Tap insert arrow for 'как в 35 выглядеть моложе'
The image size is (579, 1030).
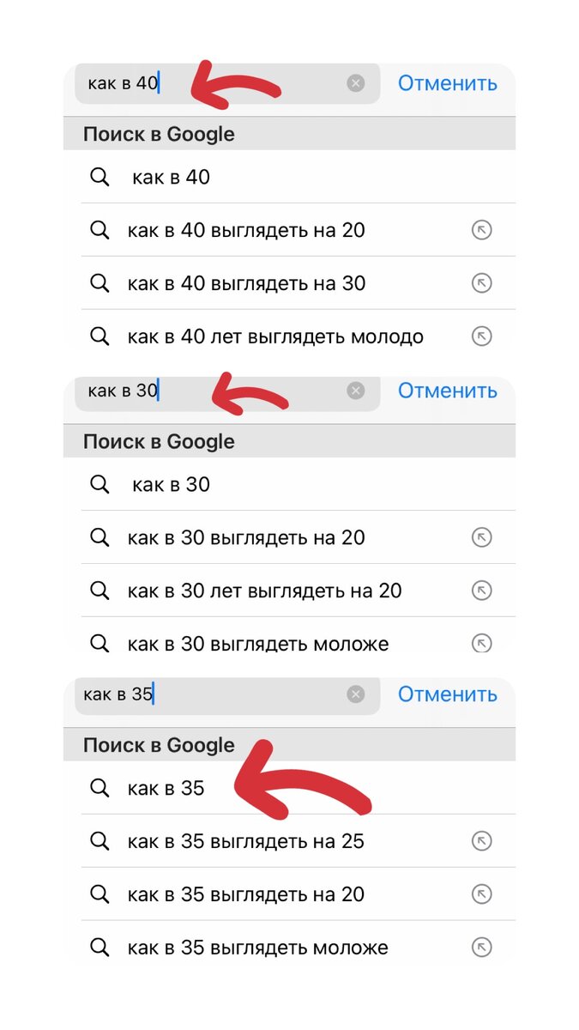482,948
